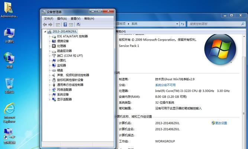The height and width of the screenshot is (149, 248).
Task: Select the sound, video and game controllers icon
Action: point(54,75)
